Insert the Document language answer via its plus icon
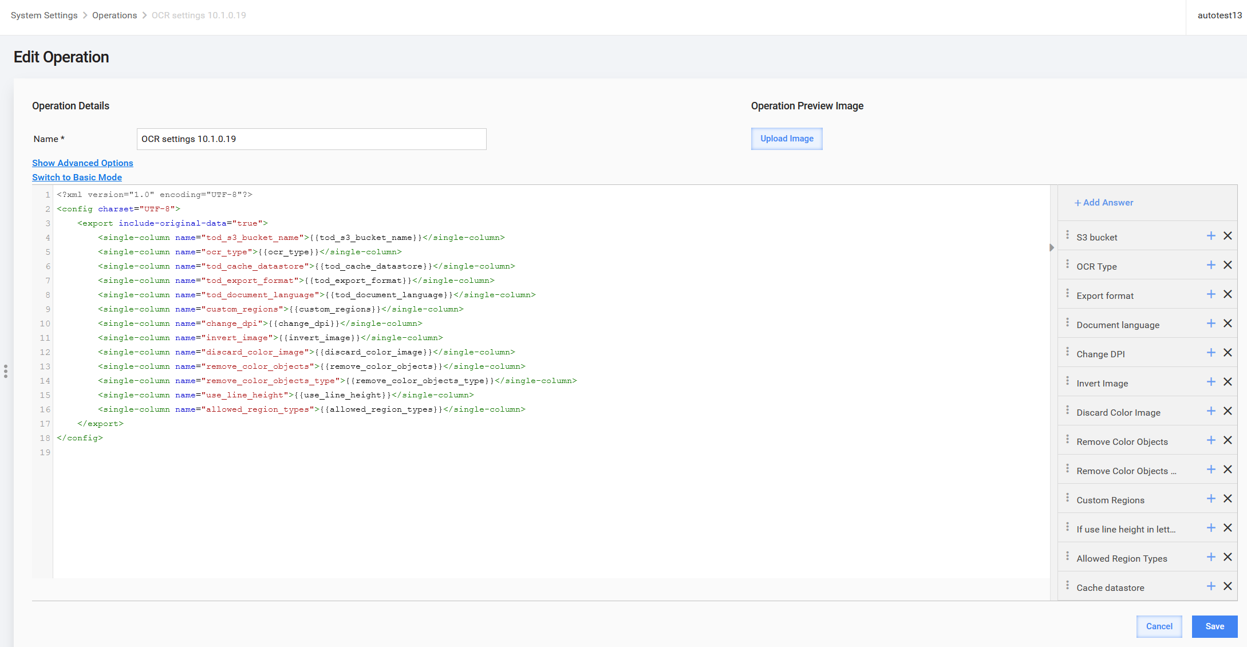The image size is (1247, 647). (1211, 323)
